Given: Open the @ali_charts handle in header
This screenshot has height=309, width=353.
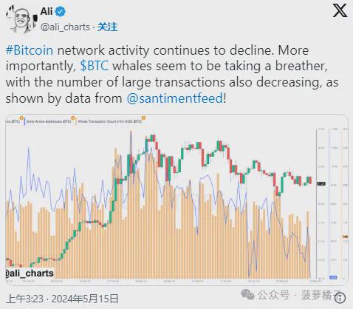Looking at the screenshot, I should pyautogui.click(x=65, y=27).
